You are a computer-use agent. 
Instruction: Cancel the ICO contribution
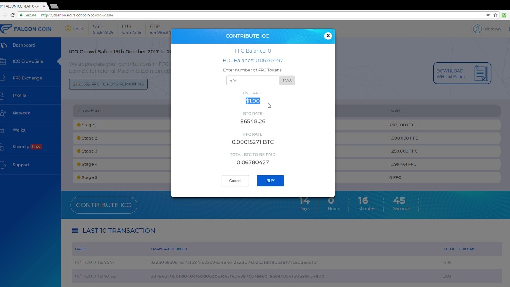point(235,181)
